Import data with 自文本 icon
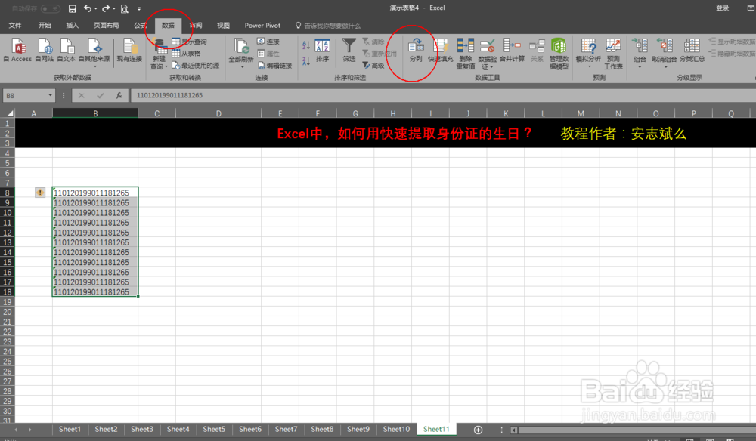Viewport: 756px width, 441px height. [x=66, y=50]
